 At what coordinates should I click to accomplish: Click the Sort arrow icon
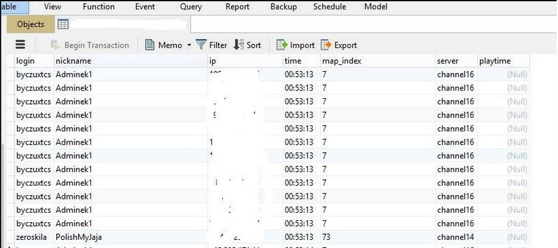[239, 45]
